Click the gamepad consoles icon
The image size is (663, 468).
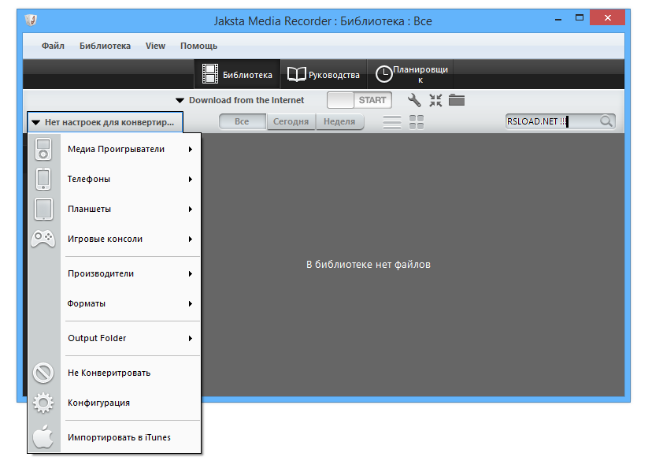tap(43, 239)
